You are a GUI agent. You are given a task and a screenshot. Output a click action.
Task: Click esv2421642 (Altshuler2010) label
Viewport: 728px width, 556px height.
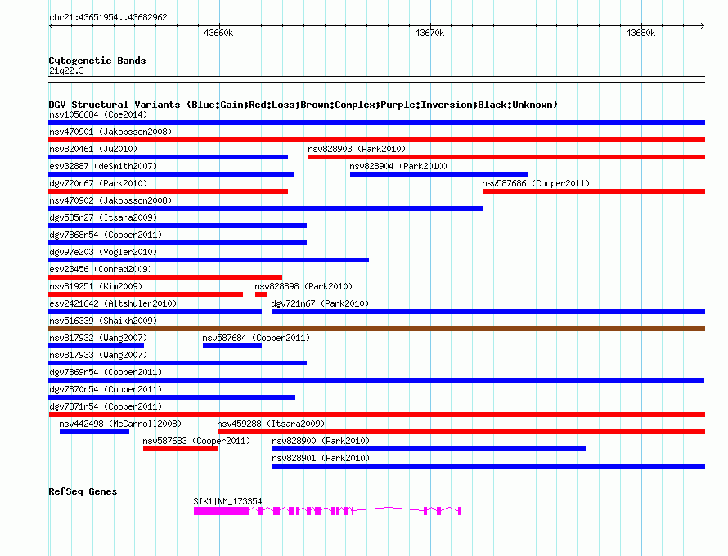[x=113, y=303]
